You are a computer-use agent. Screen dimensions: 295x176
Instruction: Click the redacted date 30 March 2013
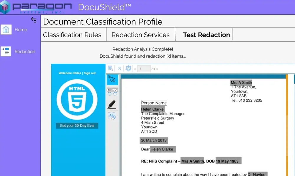[x=154, y=140]
